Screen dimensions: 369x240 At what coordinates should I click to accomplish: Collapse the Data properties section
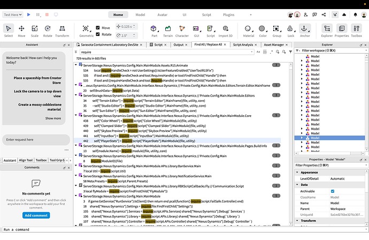[297, 185]
